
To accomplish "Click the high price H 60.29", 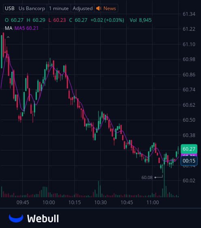I will coord(36,20).
